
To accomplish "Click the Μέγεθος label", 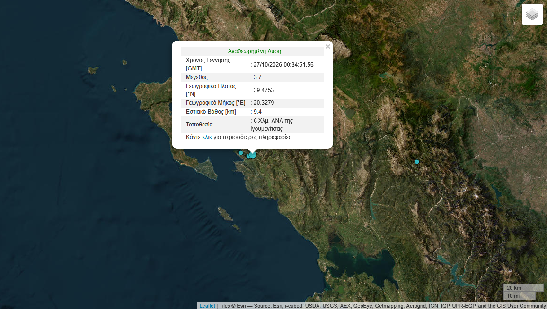I will point(197,77).
